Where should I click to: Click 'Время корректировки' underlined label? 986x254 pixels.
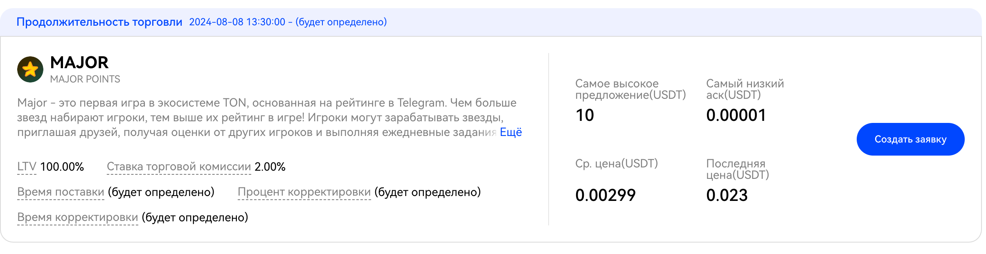[x=78, y=217]
